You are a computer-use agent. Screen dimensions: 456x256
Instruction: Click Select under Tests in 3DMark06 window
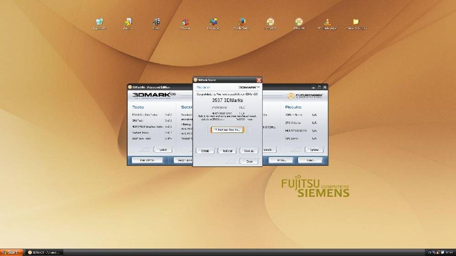coord(163,150)
